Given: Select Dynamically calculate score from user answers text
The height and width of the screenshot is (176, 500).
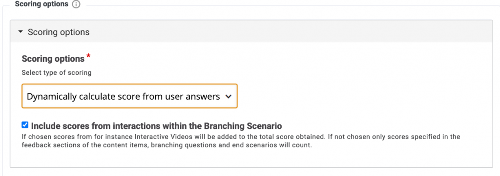Looking at the screenshot, I should 123,96.
